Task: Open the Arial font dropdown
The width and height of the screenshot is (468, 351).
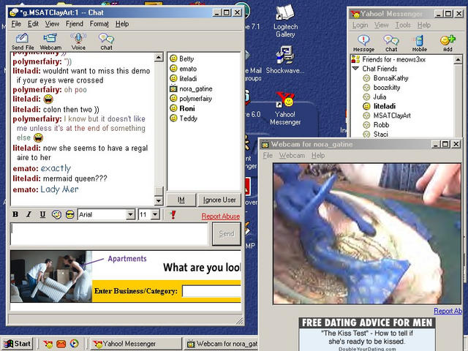Action: pos(130,214)
